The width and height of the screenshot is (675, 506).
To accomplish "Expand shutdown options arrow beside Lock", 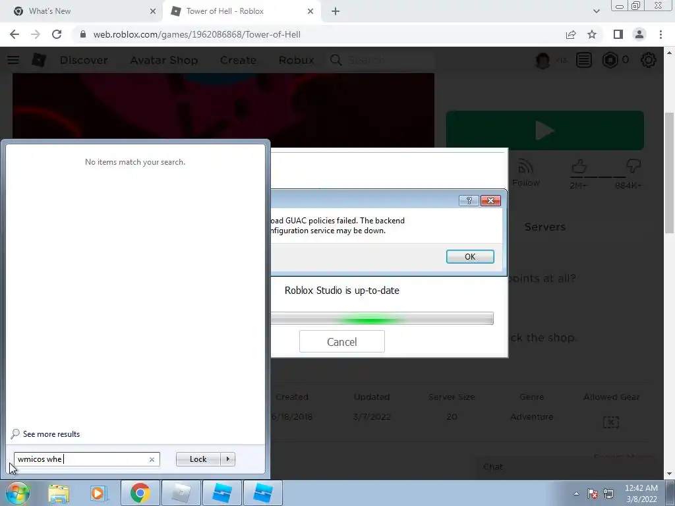I will click(227, 459).
